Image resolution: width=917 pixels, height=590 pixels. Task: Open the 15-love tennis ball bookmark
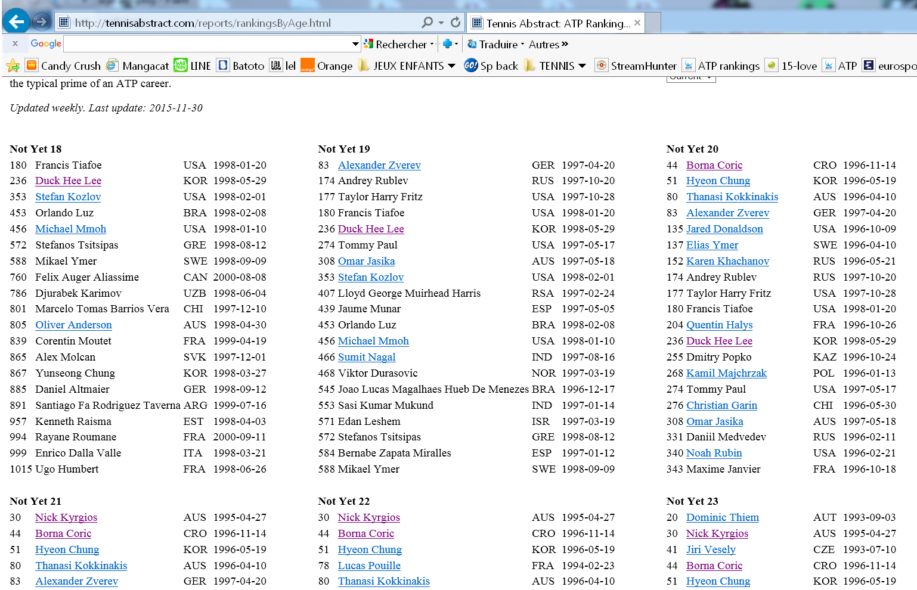tap(791, 66)
